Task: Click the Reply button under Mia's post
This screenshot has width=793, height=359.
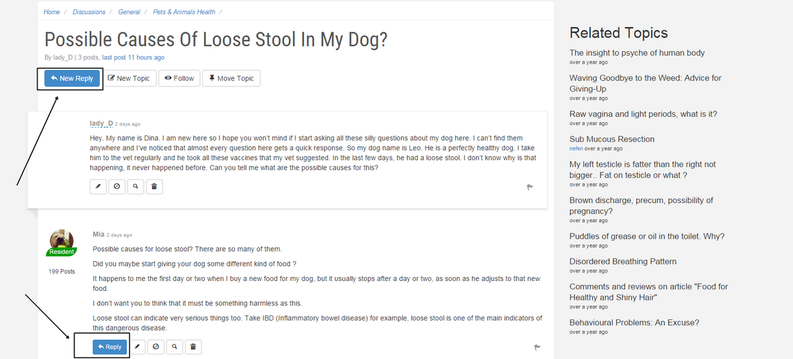Action: 110,346
